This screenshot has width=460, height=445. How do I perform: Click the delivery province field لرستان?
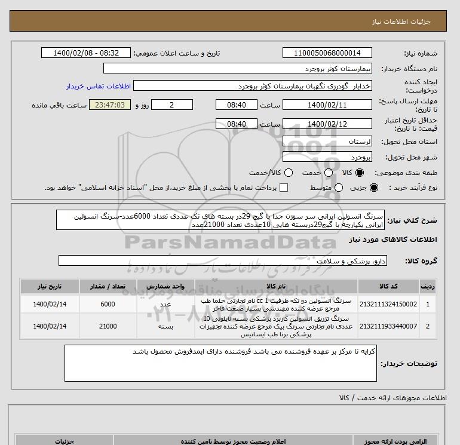point(327,142)
